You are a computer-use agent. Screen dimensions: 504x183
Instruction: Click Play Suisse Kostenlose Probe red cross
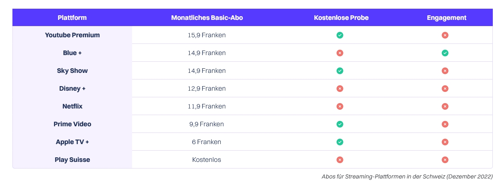(x=340, y=160)
